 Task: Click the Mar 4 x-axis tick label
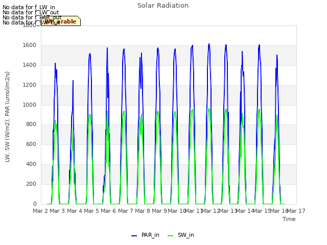point(75,211)
